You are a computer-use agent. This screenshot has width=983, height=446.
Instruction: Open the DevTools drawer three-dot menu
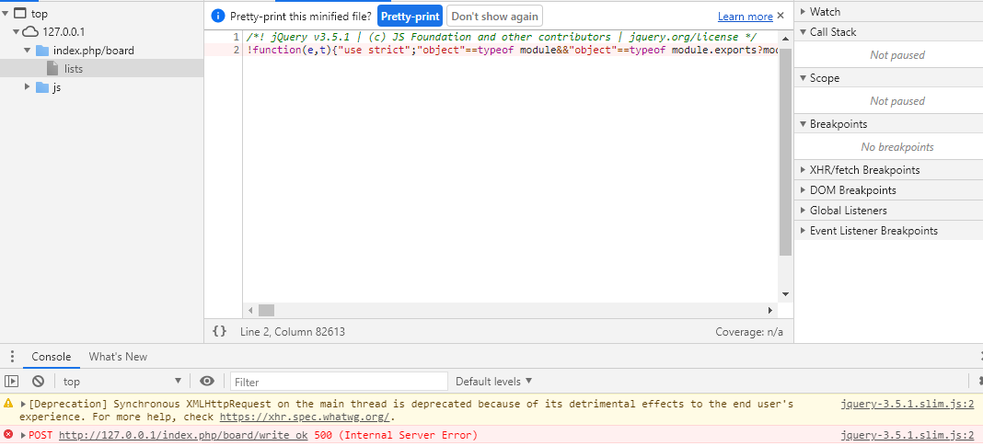coord(11,357)
